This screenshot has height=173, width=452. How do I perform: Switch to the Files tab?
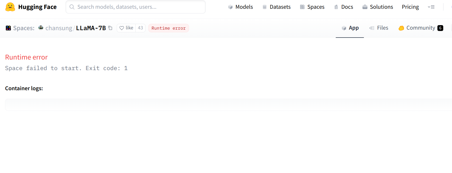pos(379,28)
